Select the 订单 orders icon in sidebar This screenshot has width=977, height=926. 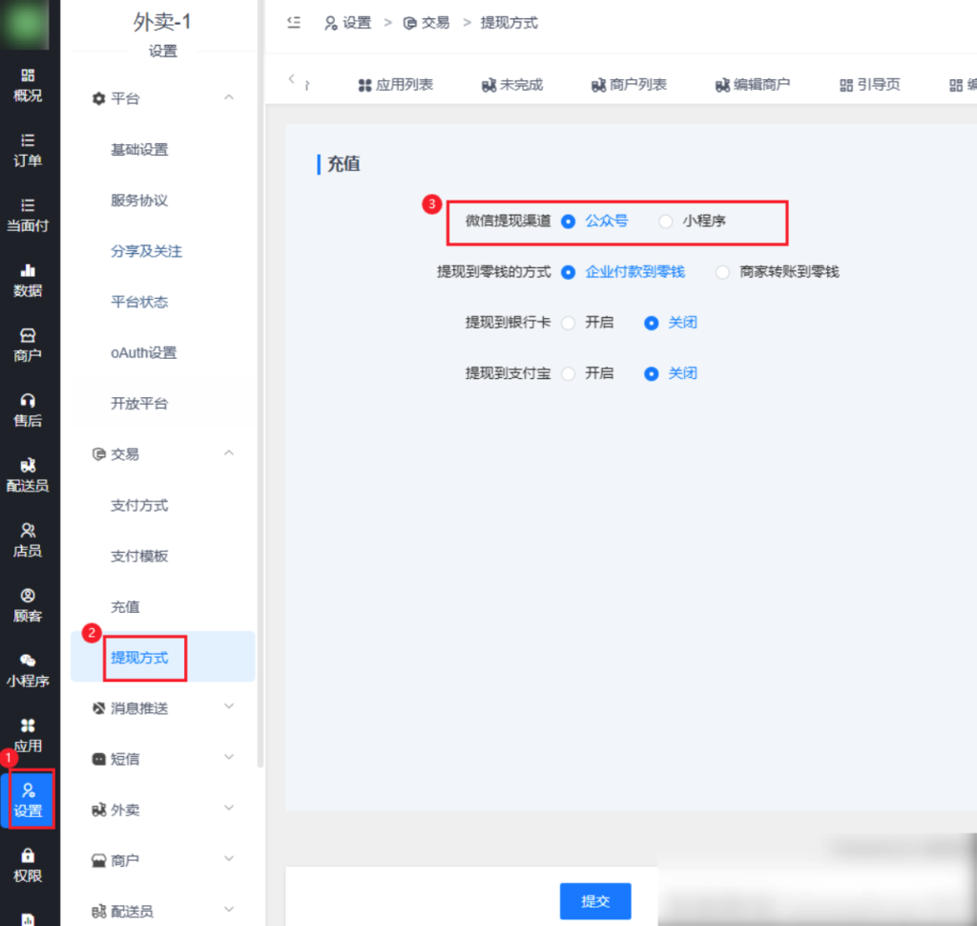click(x=30, y=151)
